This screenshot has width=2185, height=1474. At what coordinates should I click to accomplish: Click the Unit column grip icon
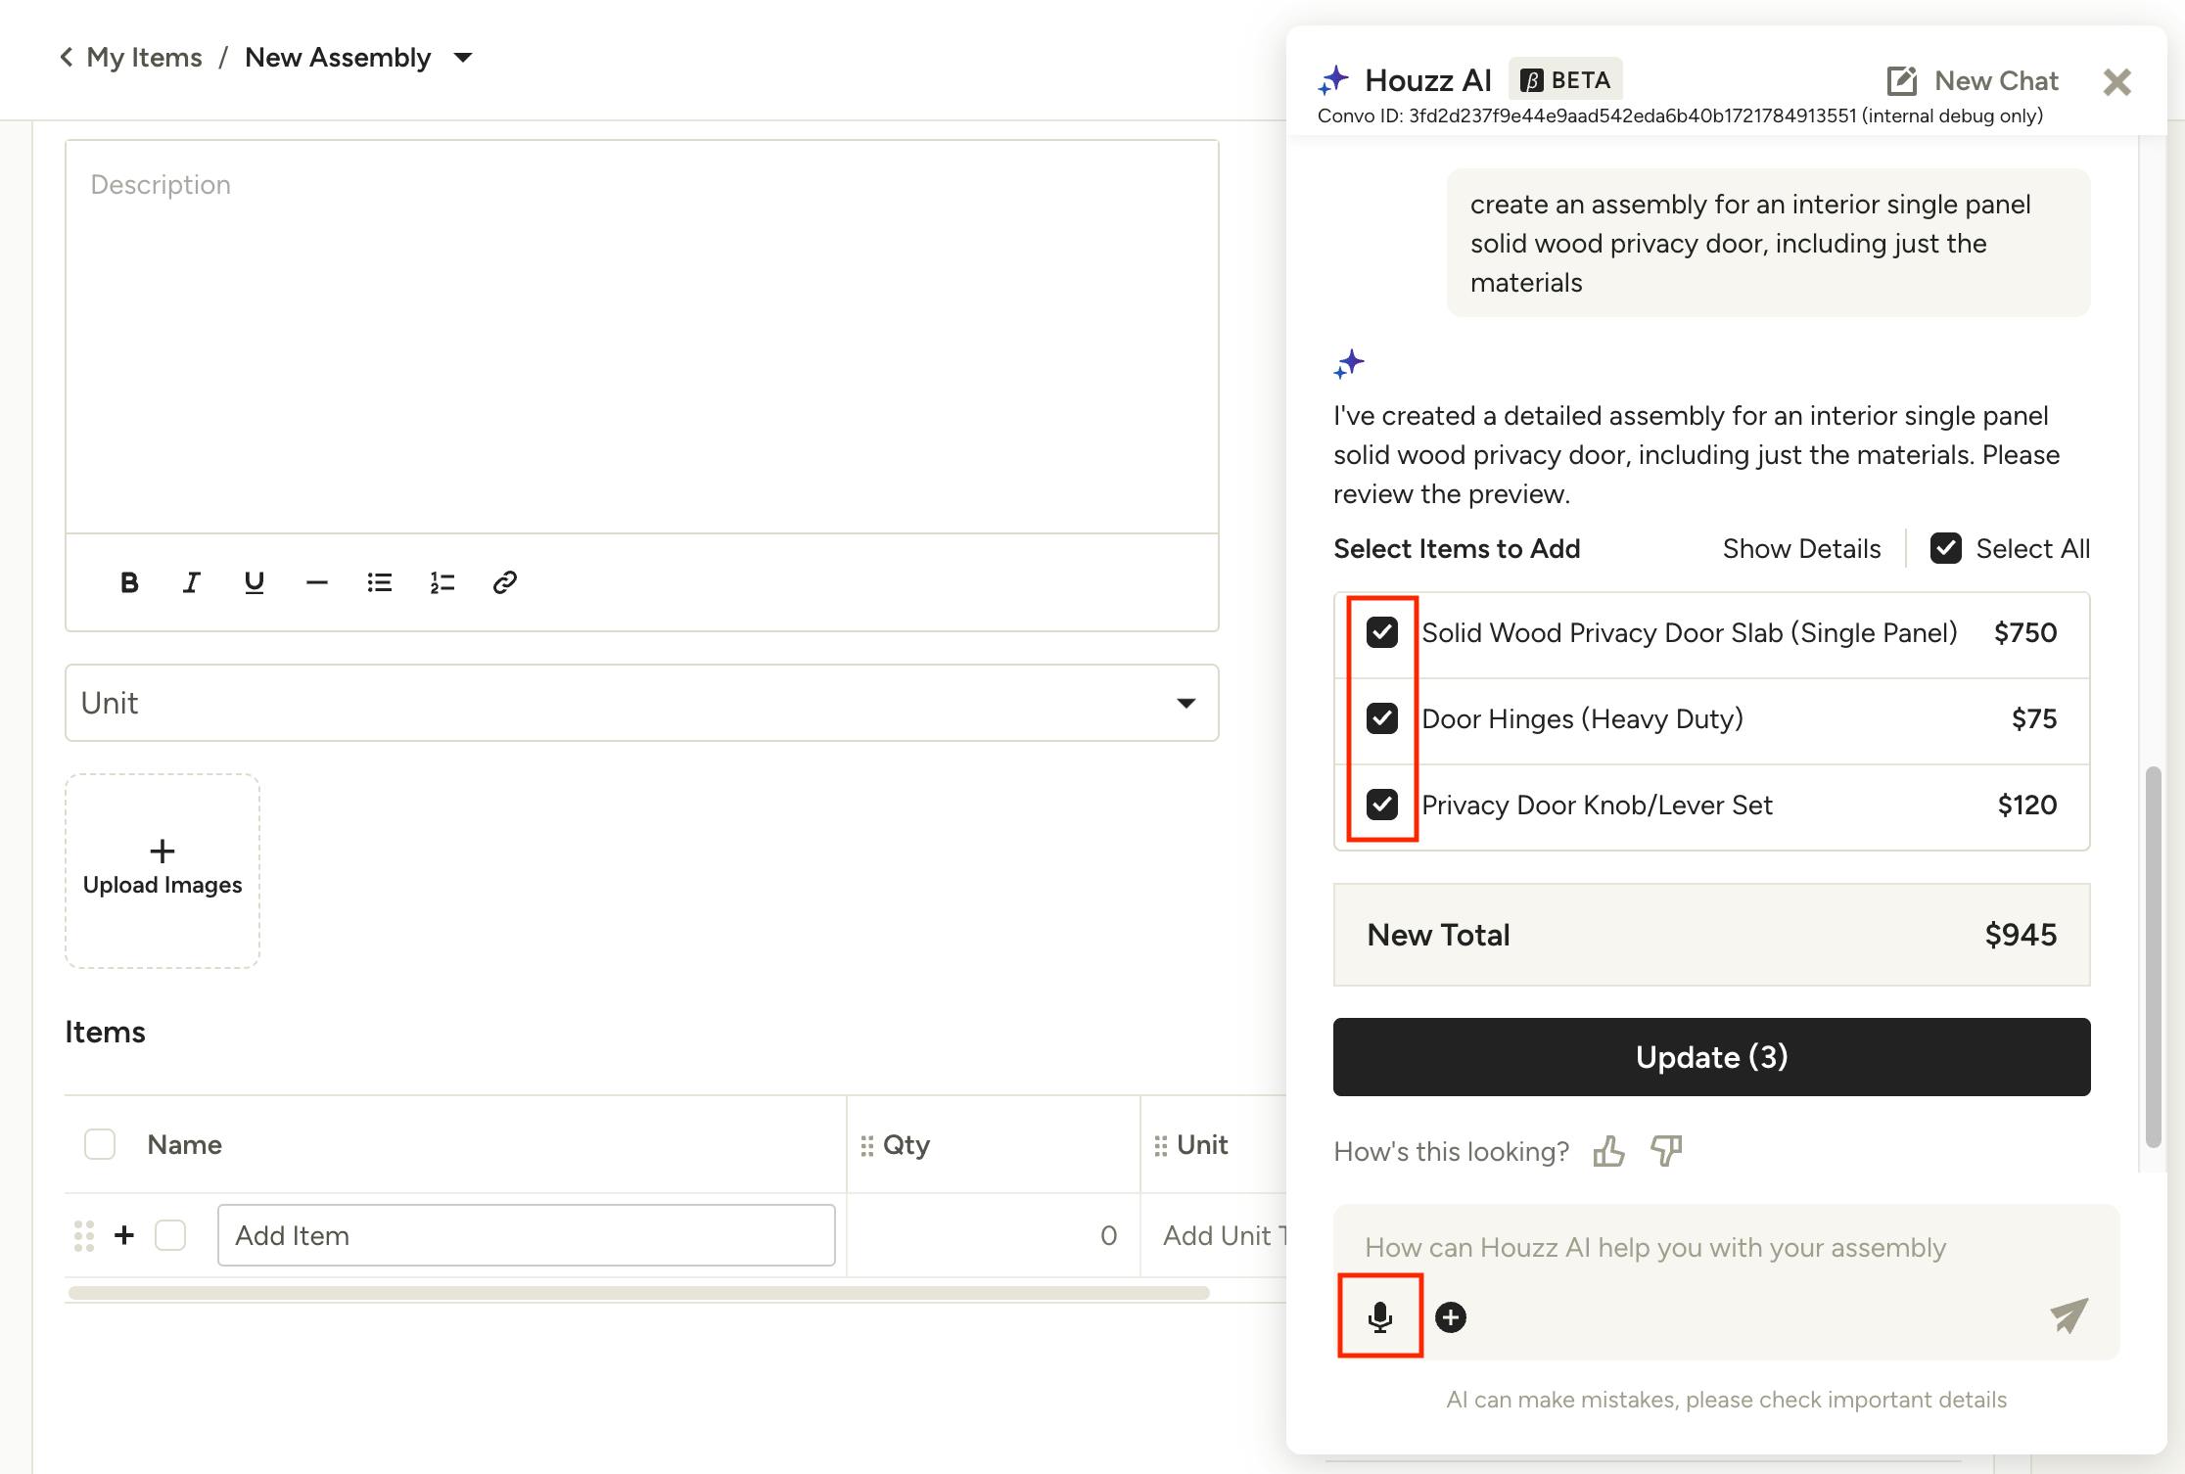tap(1161, 1146)
